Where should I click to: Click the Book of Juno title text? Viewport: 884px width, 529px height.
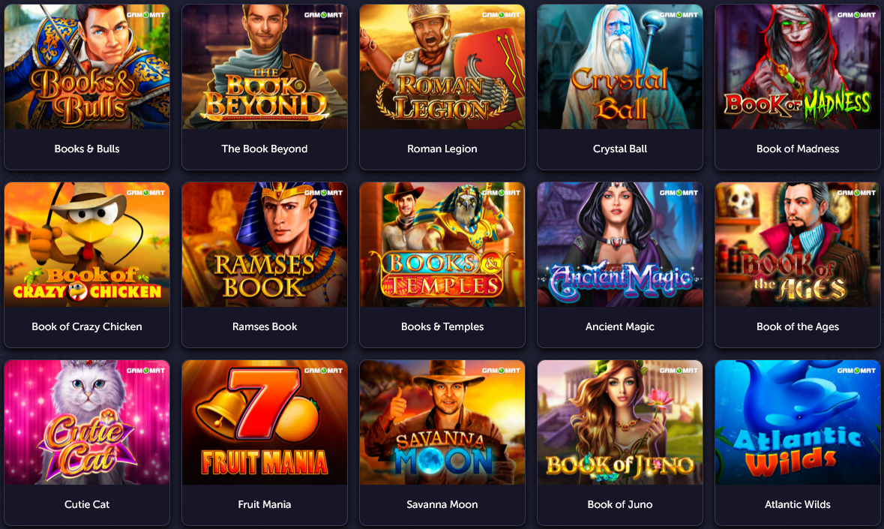(x=619, y=504)
